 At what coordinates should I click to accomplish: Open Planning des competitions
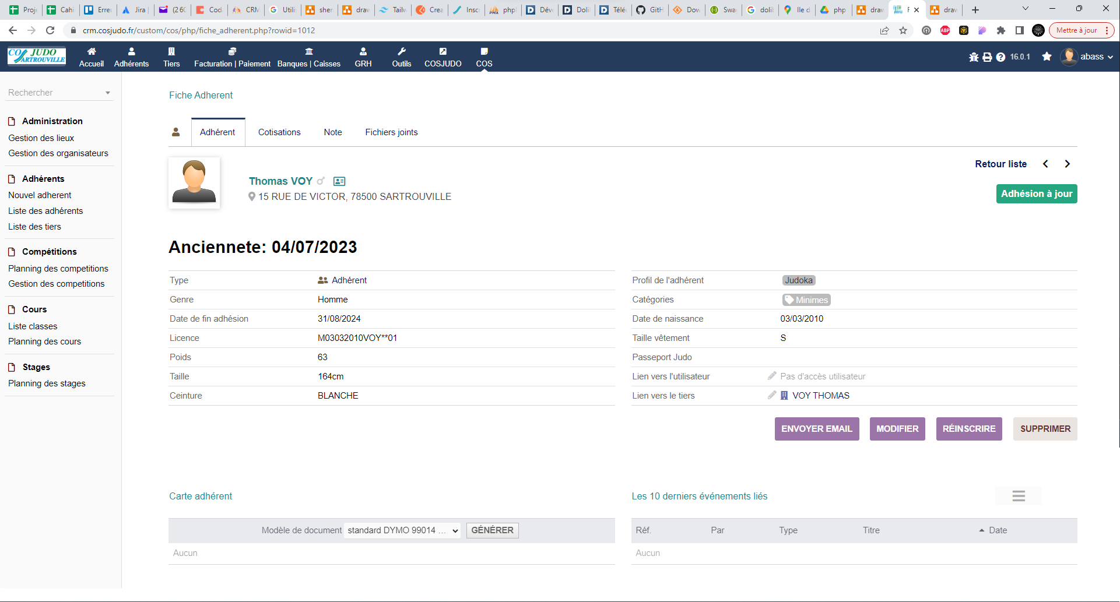[58, 269]
